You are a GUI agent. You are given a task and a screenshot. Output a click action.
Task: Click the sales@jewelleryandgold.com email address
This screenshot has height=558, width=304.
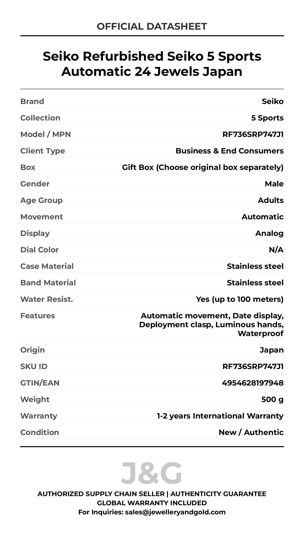click(175, 512)
